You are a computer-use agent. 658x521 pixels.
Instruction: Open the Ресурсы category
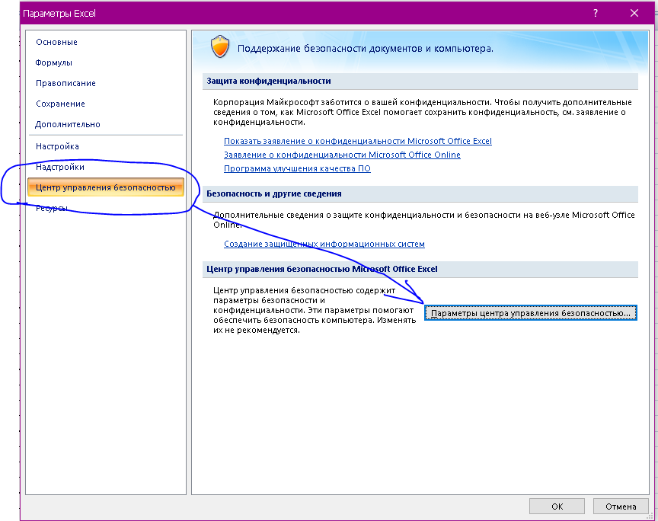coord(52,208)
